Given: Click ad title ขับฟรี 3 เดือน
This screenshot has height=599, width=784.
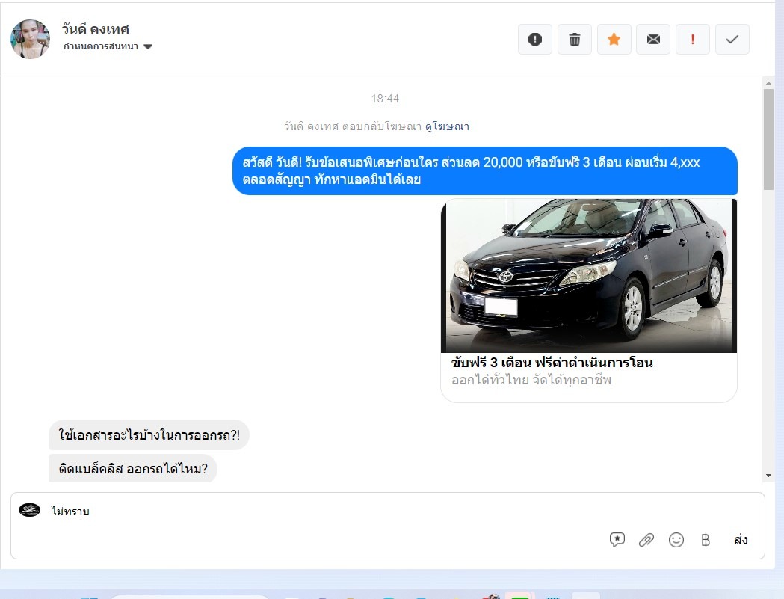Looking at the screenshot, I should (552, 362).
